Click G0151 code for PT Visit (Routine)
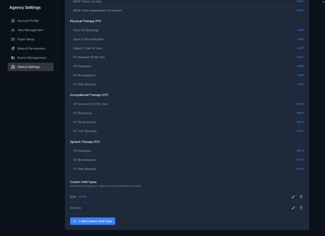This screenshot has height=236, width=325. click(301, 84)
